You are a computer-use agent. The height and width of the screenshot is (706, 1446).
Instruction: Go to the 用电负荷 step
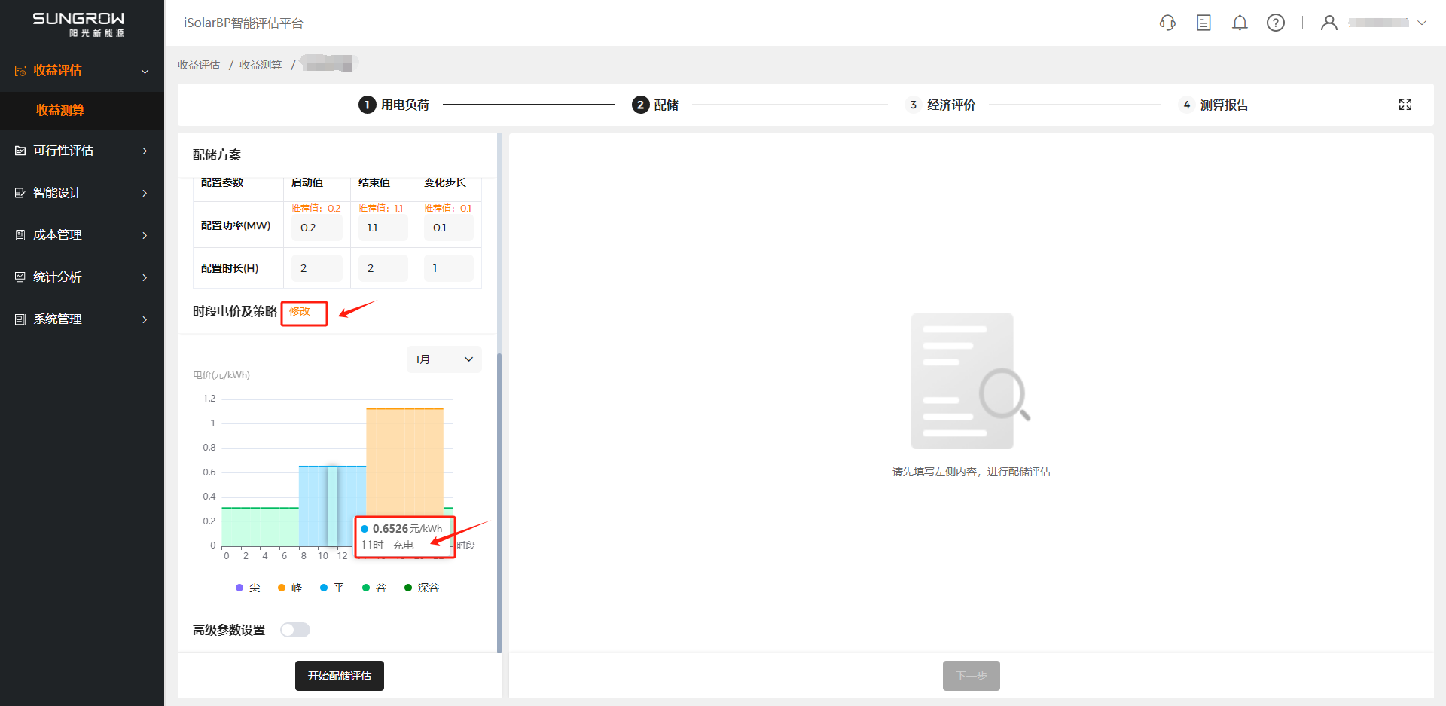pyautogui.click(x=394, y=105)
